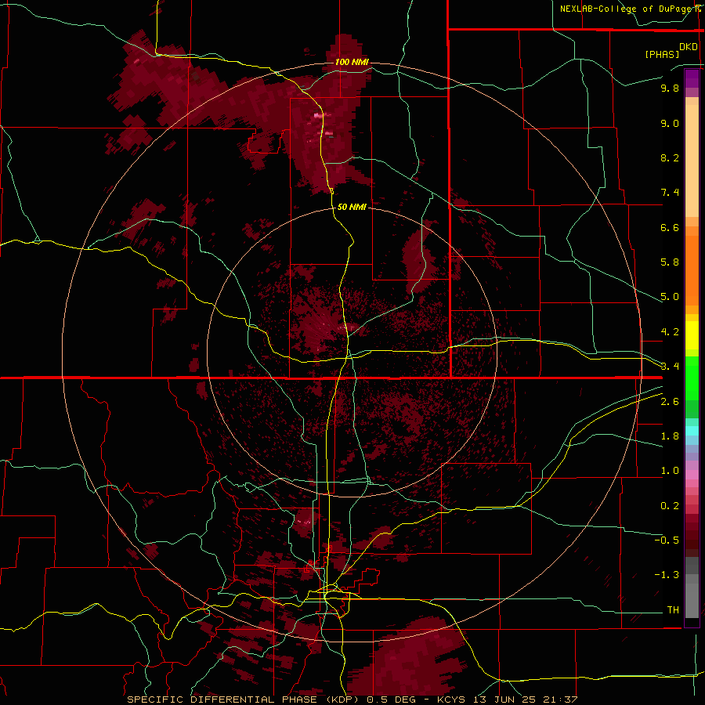
Task: Click the bright yellow segment of color bar
Action: click(x=692, y=335)
